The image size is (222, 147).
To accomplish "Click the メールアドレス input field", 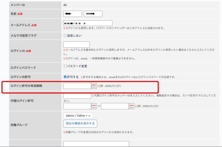I will click(x=88, y=23).
